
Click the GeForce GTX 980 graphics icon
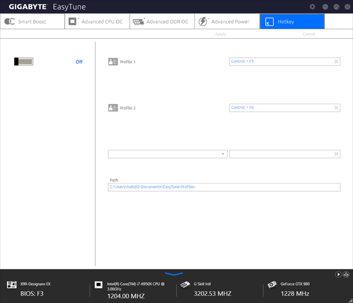coord(272,285)
